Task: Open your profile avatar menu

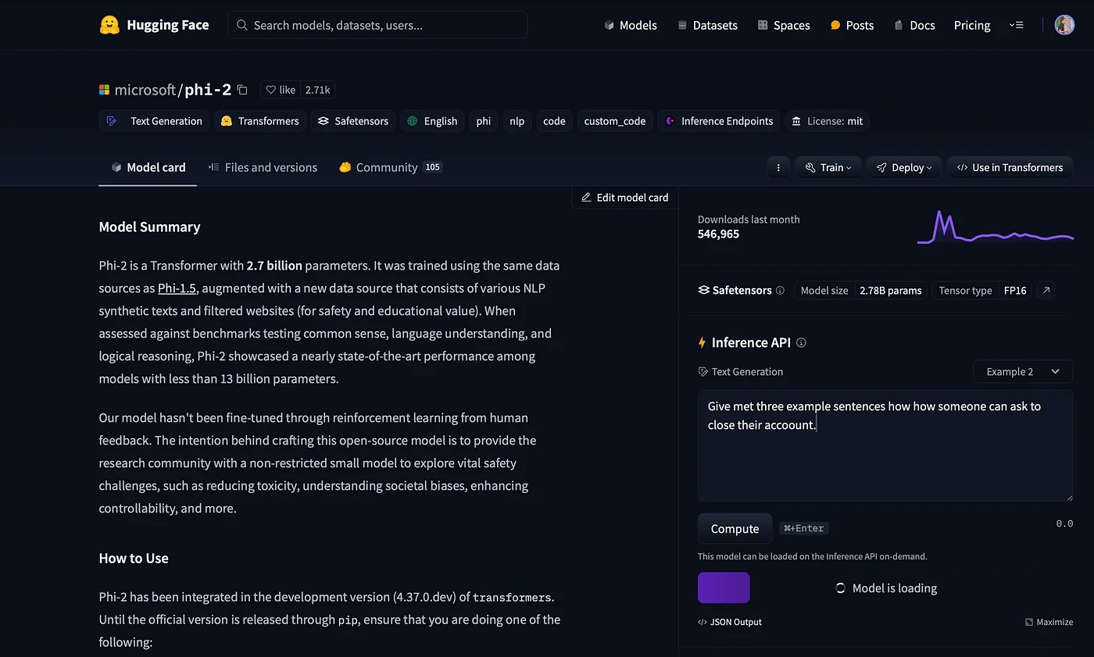Action: pyautogui.click(x=1064, y=24)
